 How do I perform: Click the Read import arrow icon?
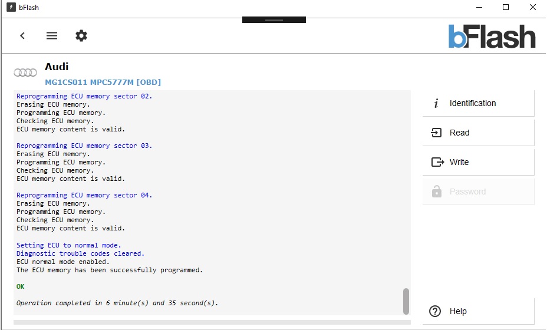[436, 133]
